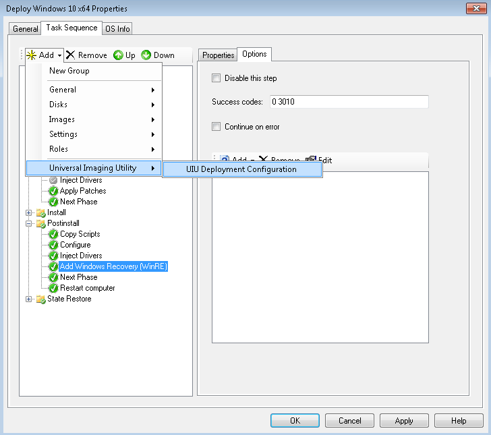The width and height of the screenshot is (491, 435).
Task: Select Add Windows Recovery (WinRE) step
Action: click(113, 266)
